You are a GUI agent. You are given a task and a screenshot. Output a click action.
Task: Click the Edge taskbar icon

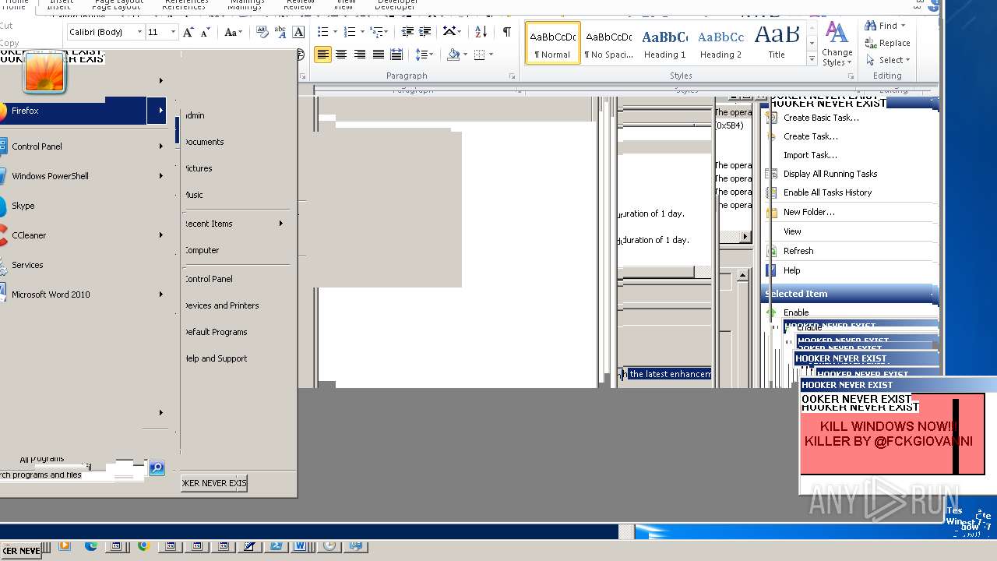90,546
